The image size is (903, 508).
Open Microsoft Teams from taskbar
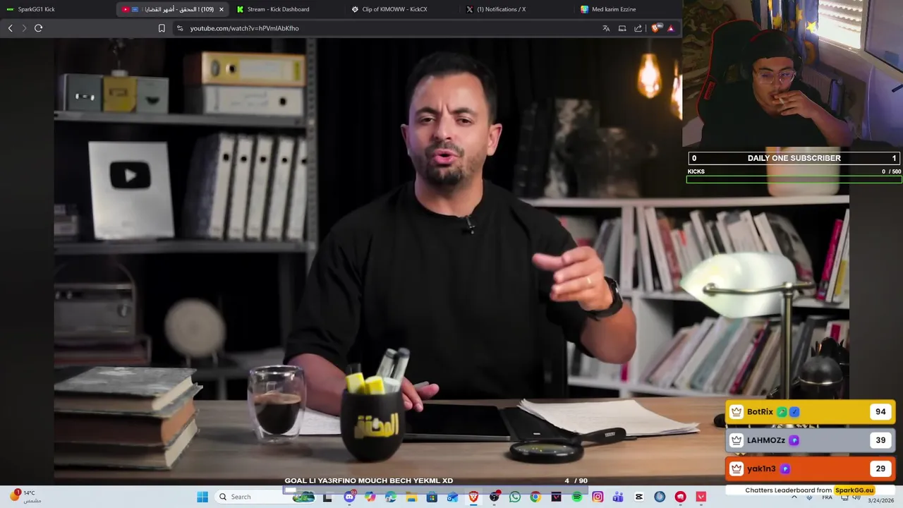pyautogui.click(x=618, y=497)
